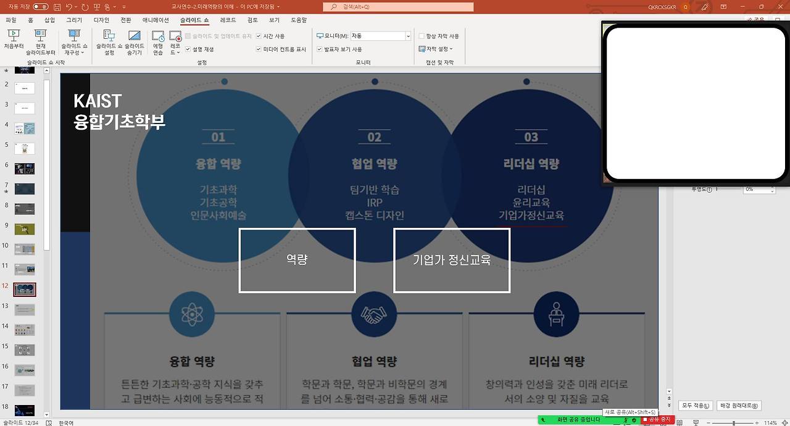Image resolution: width=790 pixels, height=426 pixels.
Task: Select slide 2 thumbnail
Action: [25, 88]
